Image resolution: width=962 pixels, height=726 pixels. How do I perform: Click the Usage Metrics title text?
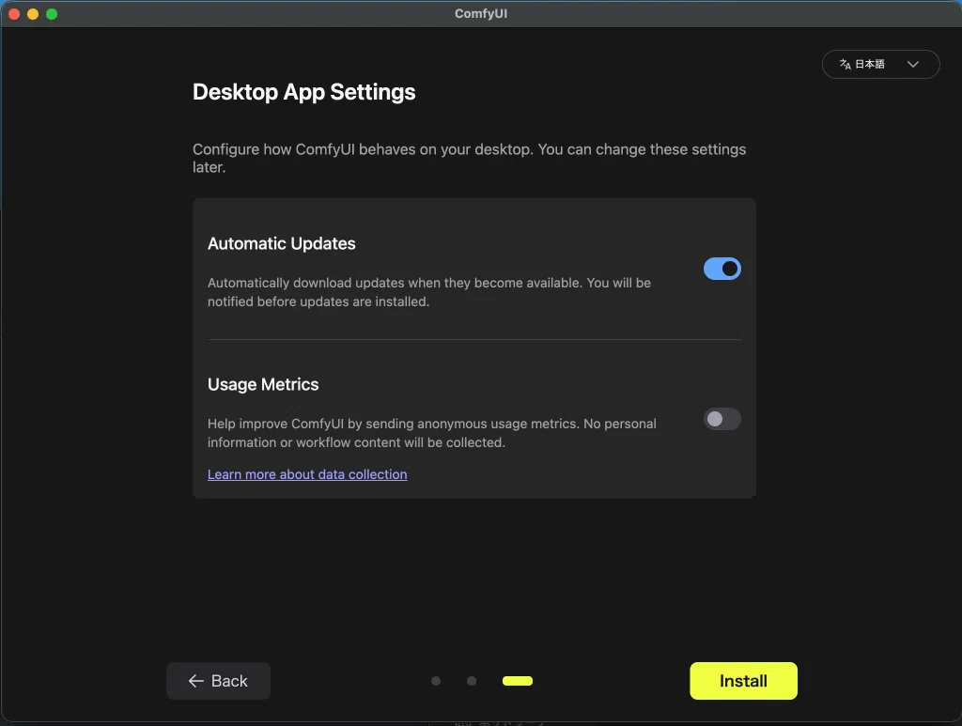[x=263, y=384]
